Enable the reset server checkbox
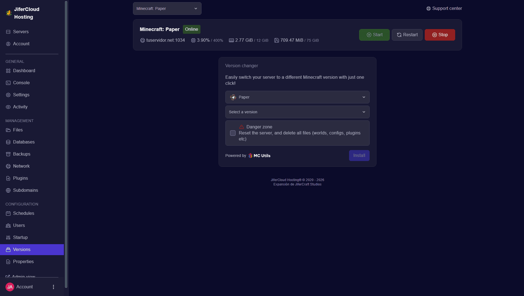This screenshot has height=296, width=524. coord(233,133)
